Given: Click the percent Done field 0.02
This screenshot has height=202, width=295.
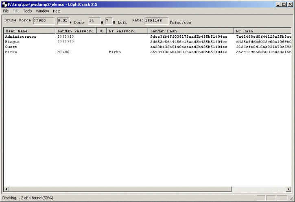Looking at the screenshot, I should [x=63, y=21].
